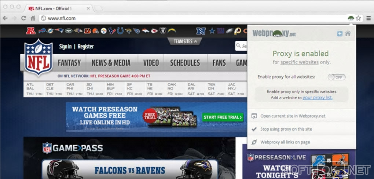374x179 pixels.
Task: Select the CAR PHI THU 7:30 game
Action: click(x=74, y=89)
